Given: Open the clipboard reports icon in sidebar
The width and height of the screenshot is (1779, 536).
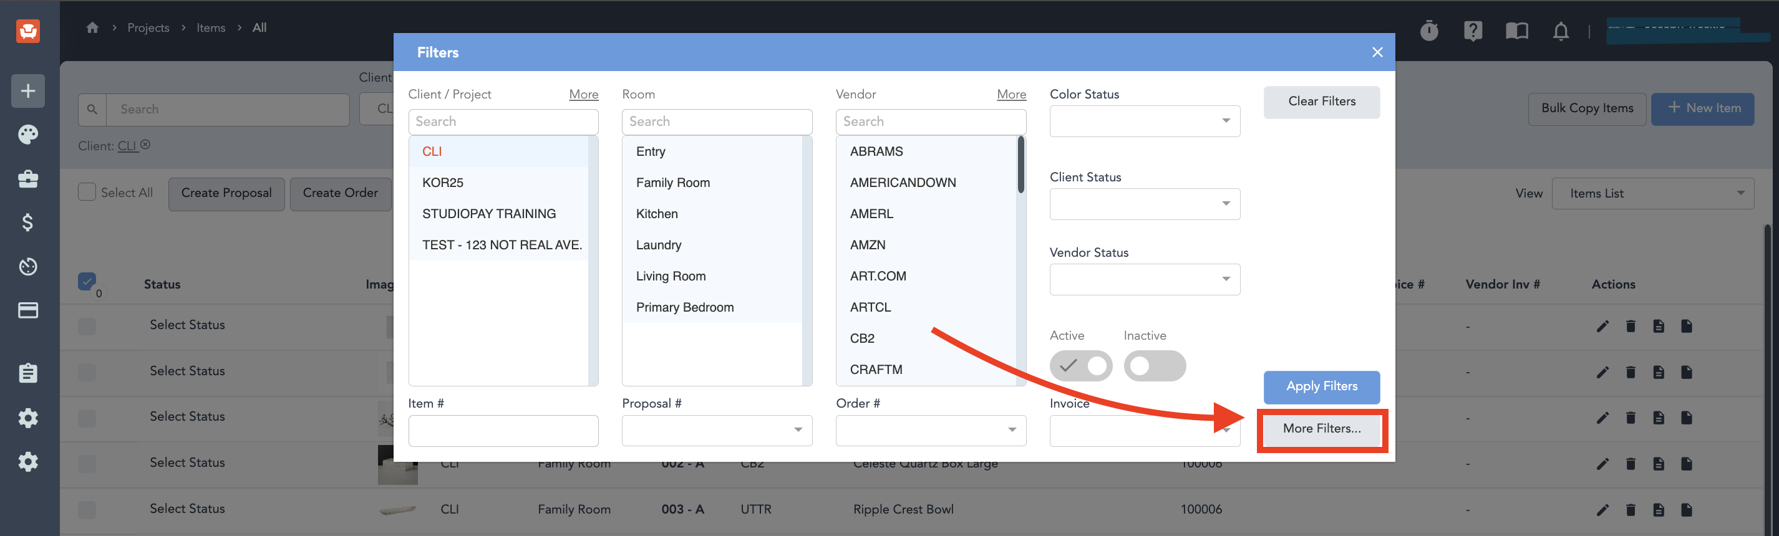Looking at the screenshot, I should pos(28,373).
